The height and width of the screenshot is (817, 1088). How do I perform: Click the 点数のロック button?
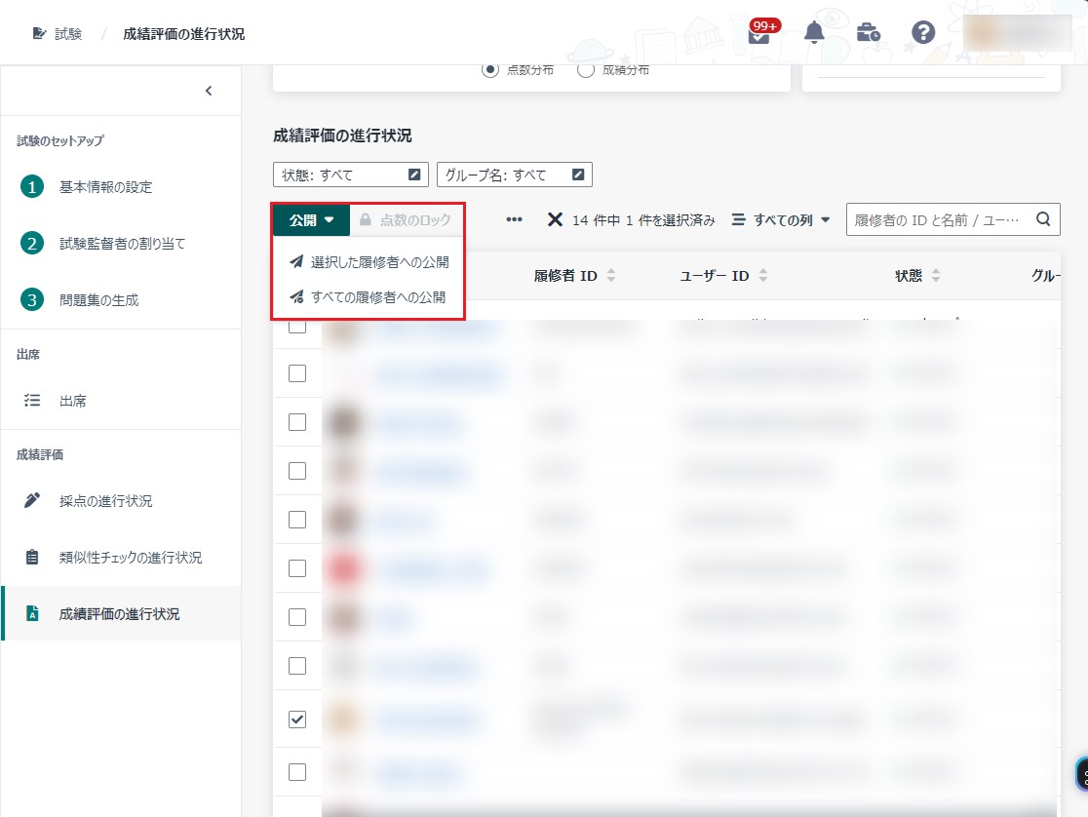[x=407, y=220]
